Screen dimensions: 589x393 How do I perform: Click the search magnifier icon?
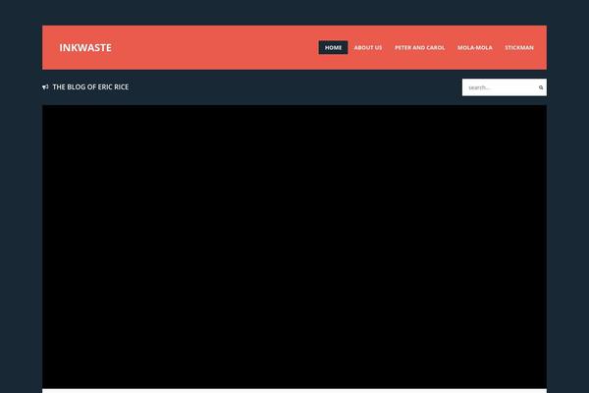click(x=541, y=87)
